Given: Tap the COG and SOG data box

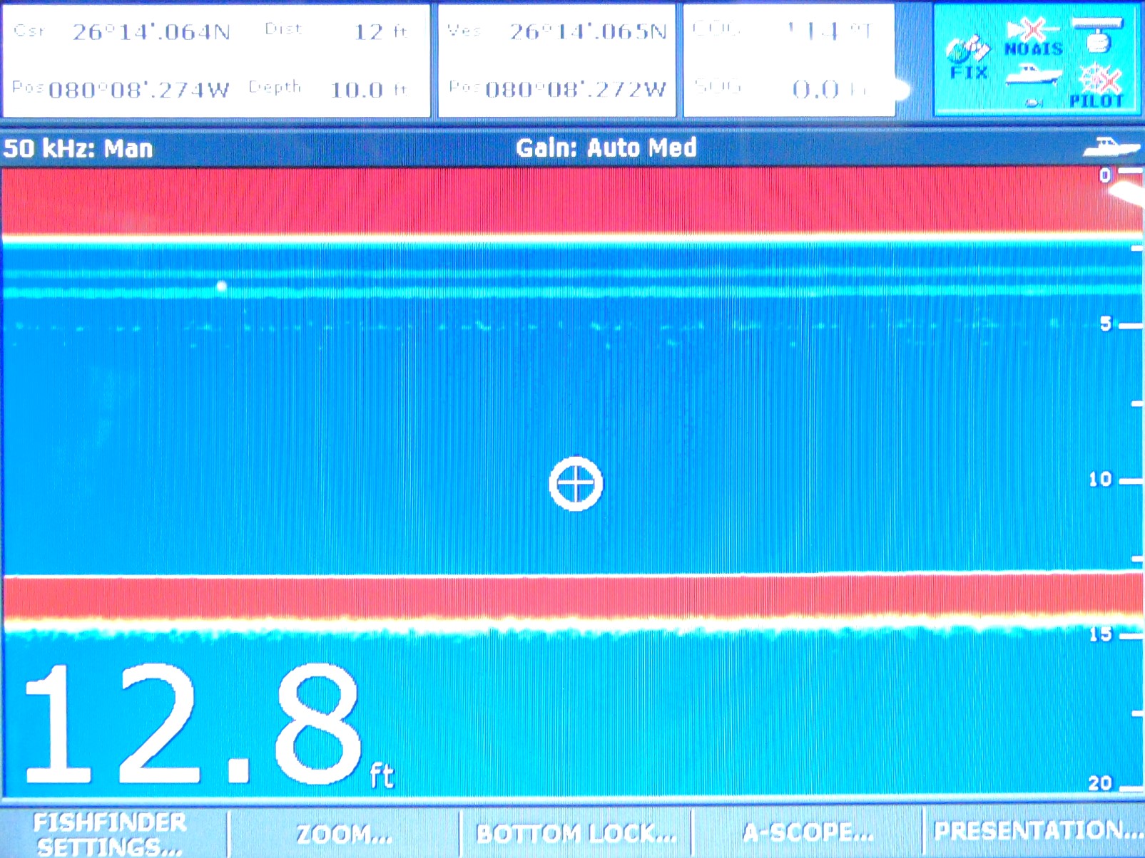Looking at the screenshot, I should (788, 60).
